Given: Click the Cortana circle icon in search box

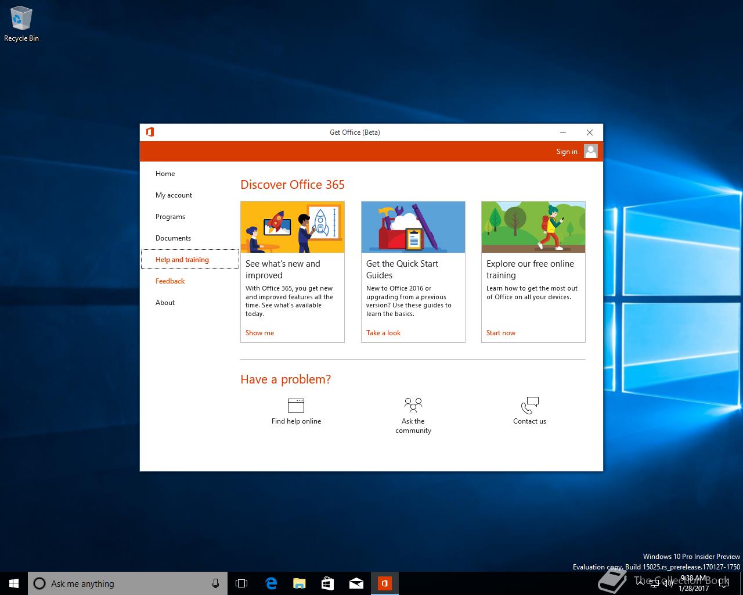Looking at the screenshot, I should point(39,583).
